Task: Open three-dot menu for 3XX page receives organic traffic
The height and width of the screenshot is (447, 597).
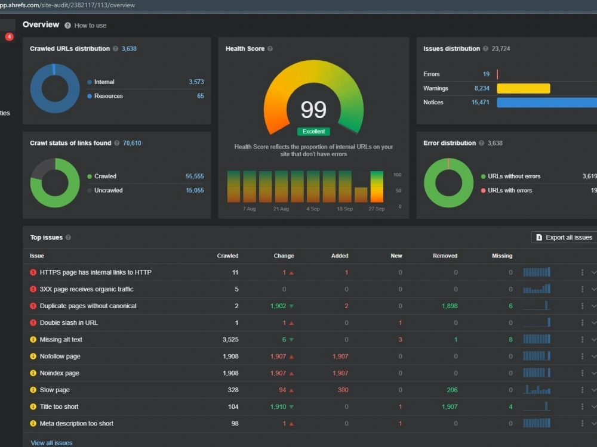Action: point(582,289)
